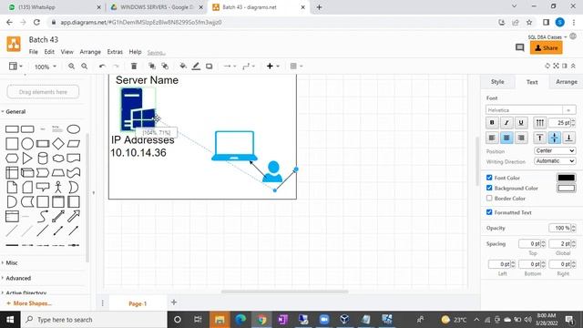Bring selection to front
The height and width of the screenshot is (328, 583).
pyautogui.click(x=152, y=67)
